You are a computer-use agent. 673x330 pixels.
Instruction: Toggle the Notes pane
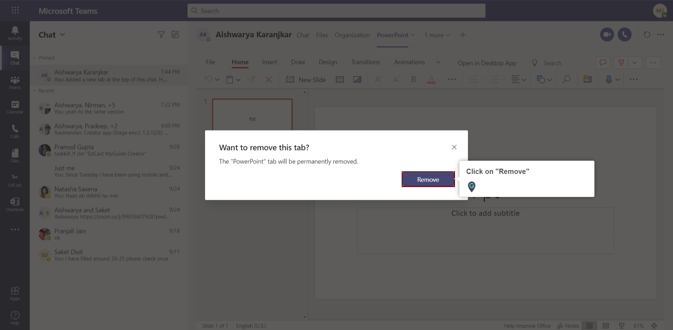pos(568,326)
